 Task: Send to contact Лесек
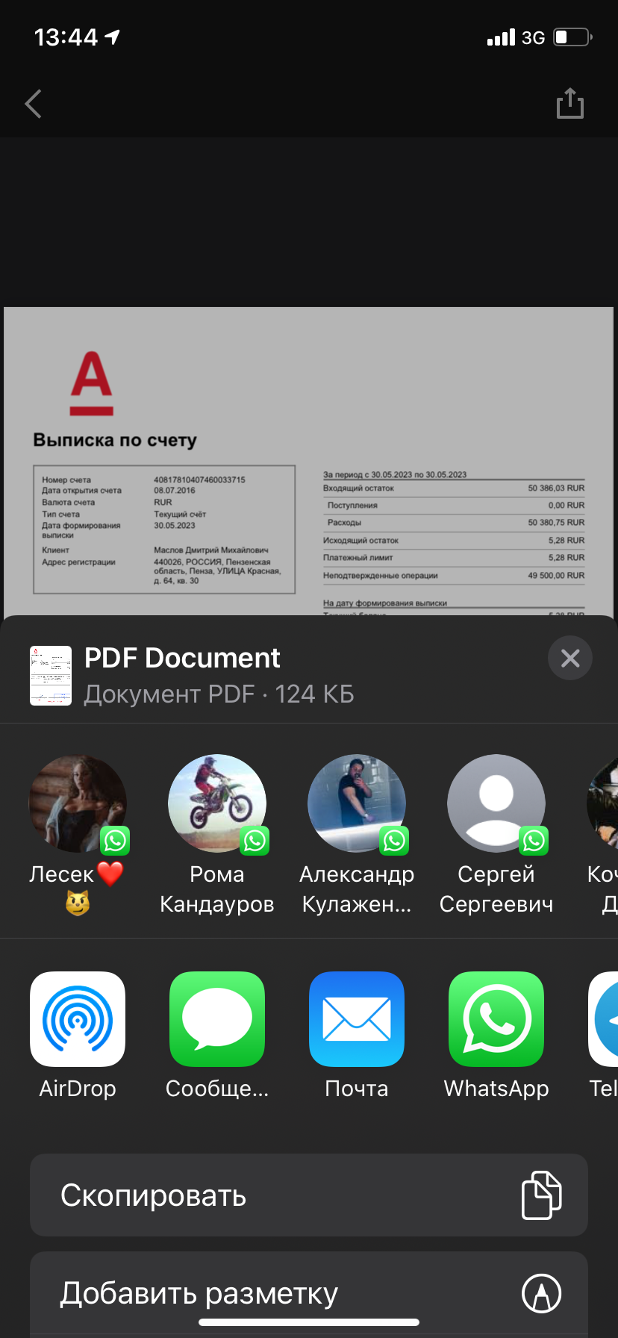pos(78,804)
